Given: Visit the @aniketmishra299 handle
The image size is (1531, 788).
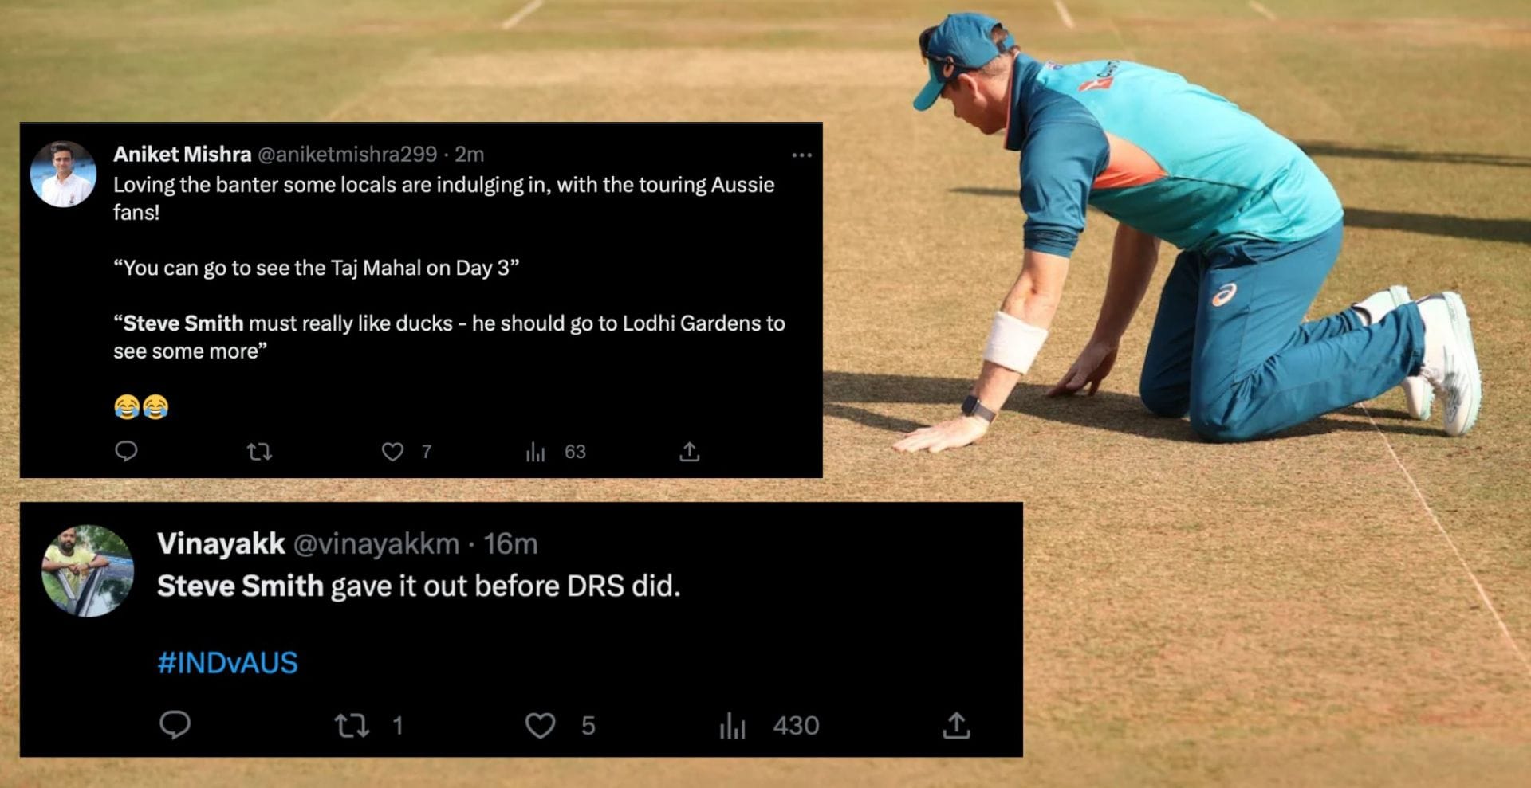Looking at the screenshot, I should coord(348,155).
